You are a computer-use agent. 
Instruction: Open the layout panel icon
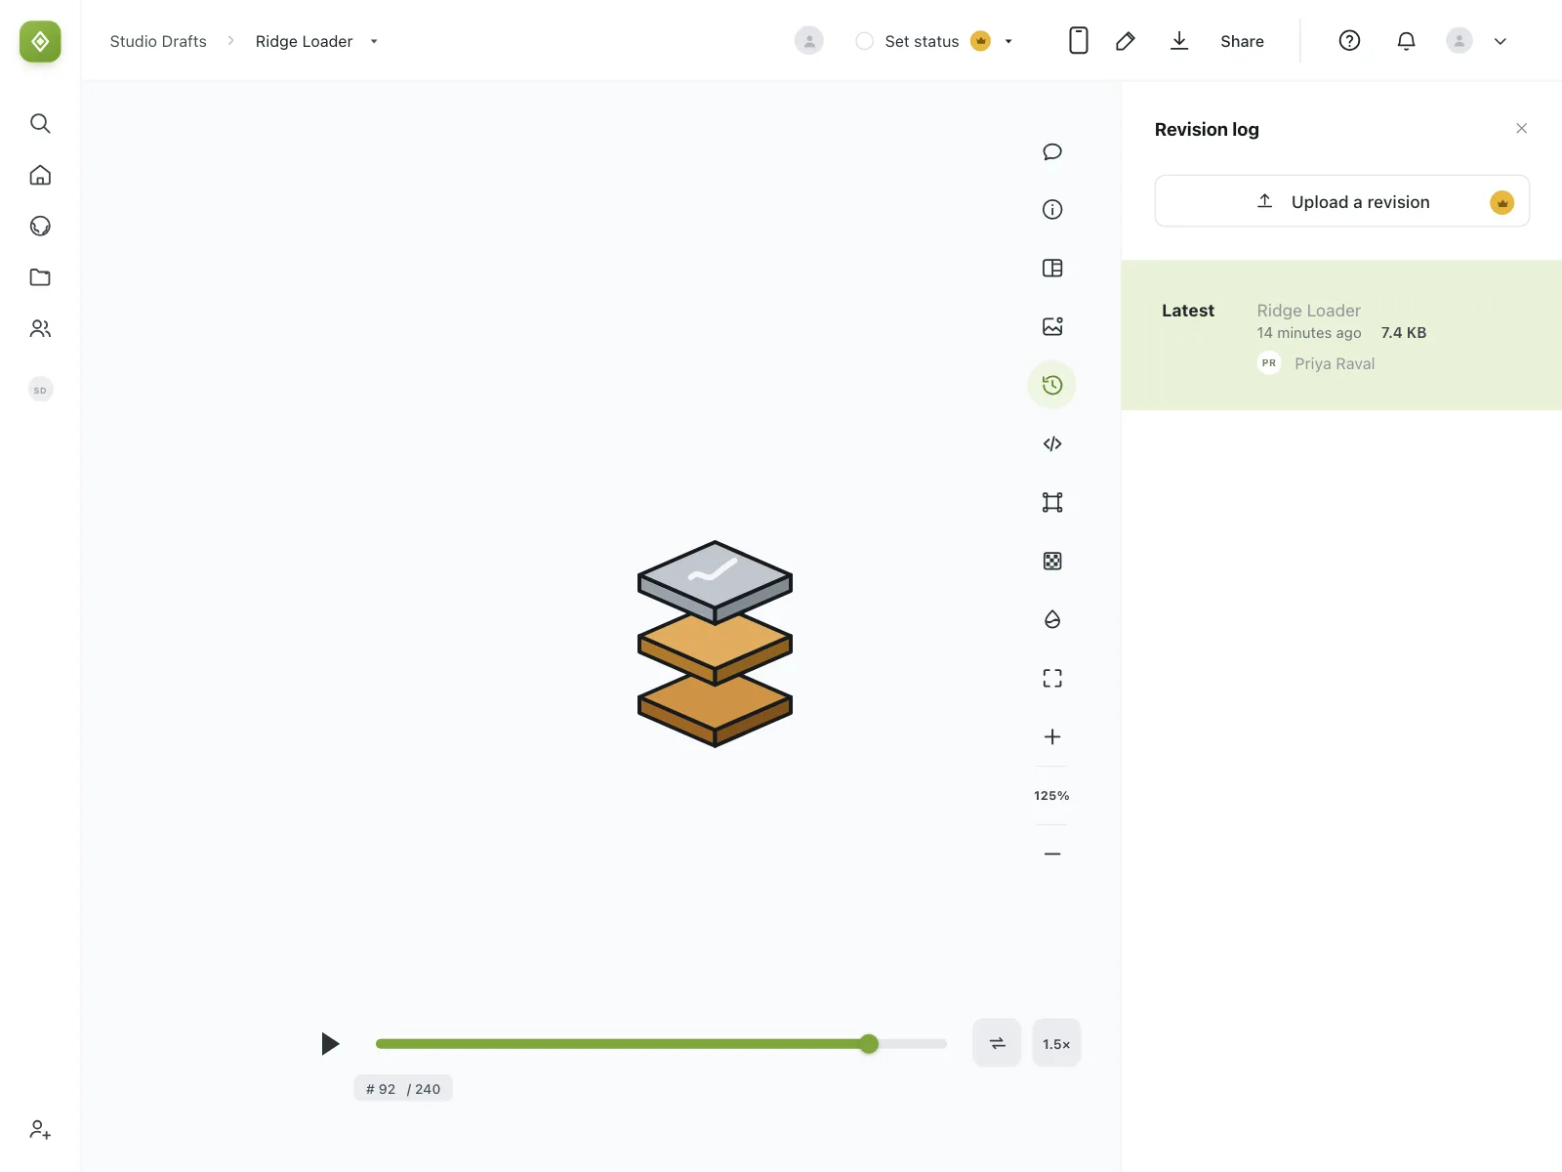coord(1052,268)
